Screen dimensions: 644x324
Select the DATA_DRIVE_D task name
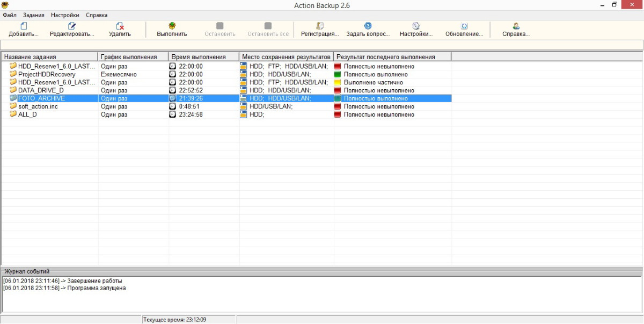(x=41, y=90)
